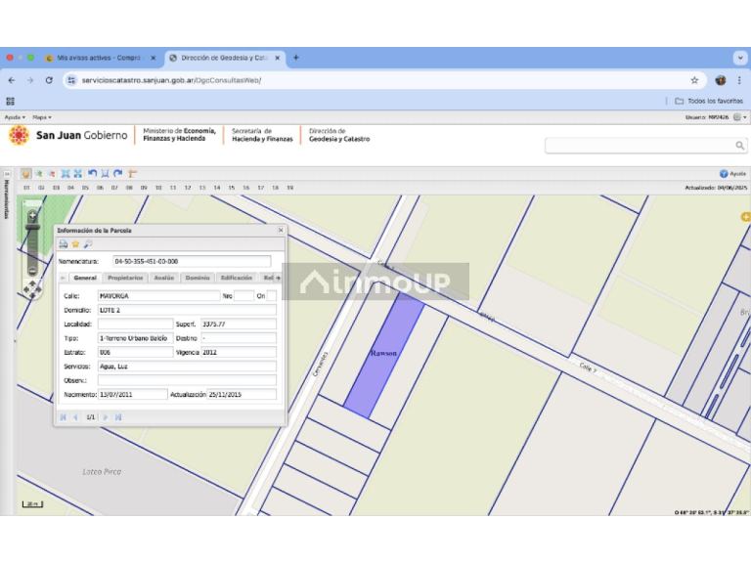Print the parcel information

pos(64,244)
